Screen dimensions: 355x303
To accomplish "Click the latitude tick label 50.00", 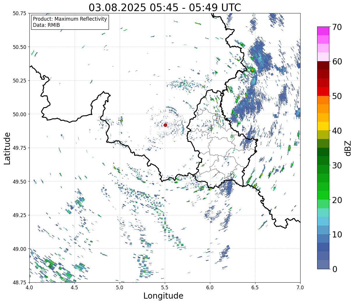I will (x=20, y=114).
